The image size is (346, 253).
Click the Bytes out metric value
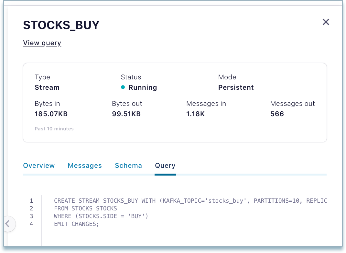click(x=126, y=114)
